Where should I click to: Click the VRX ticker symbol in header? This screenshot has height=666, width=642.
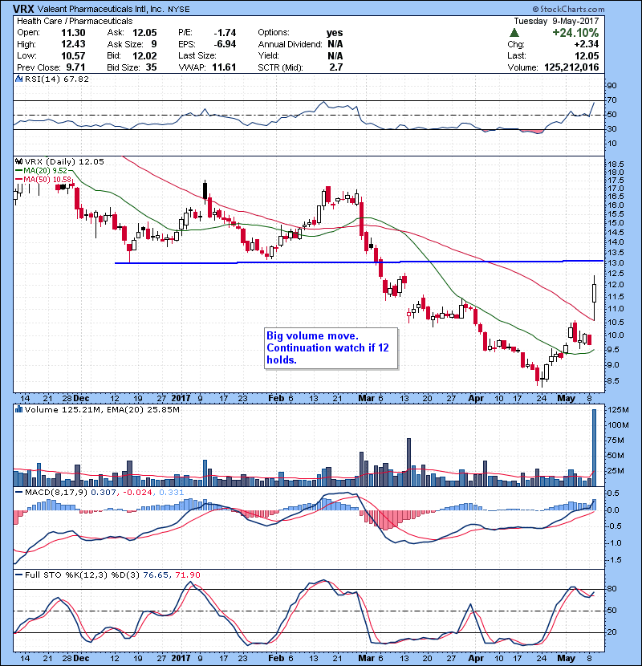tap(23, 9)
